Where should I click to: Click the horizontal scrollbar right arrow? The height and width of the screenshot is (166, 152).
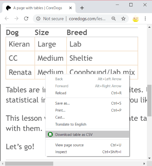[x=144, y=164]
